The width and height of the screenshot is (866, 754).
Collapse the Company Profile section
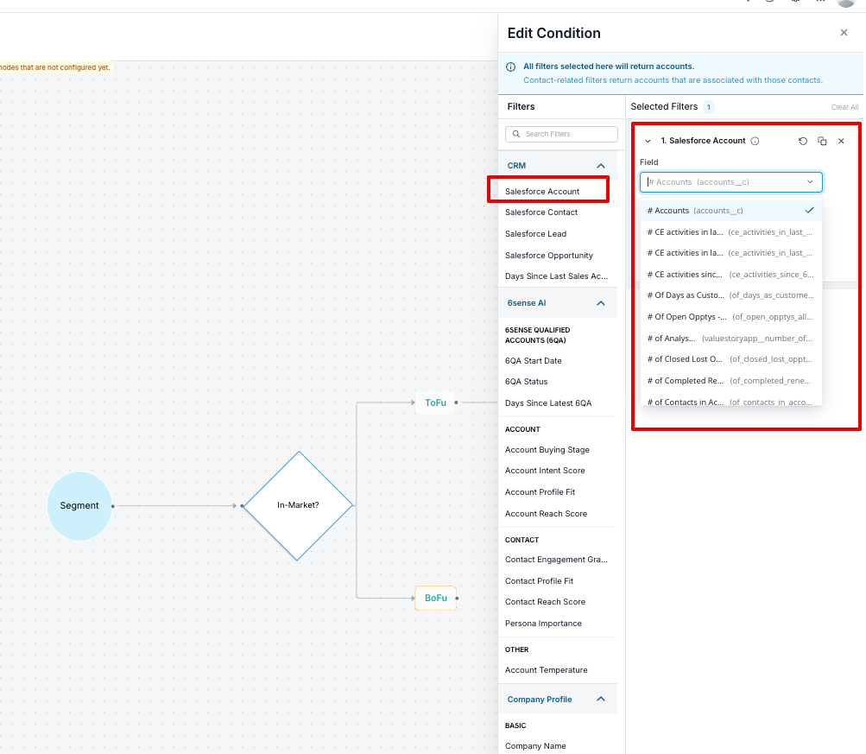(601, 700)
